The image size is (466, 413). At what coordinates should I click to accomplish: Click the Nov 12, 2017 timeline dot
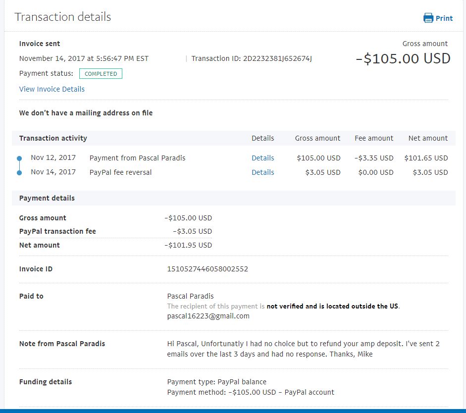point(19,158)
